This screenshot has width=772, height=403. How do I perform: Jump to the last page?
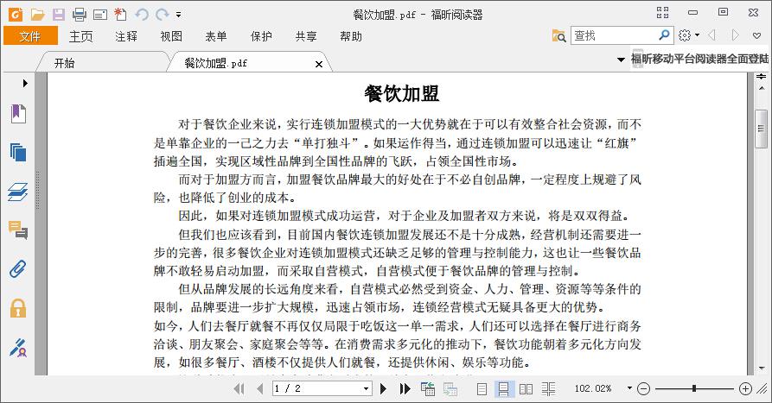point(405,388)
